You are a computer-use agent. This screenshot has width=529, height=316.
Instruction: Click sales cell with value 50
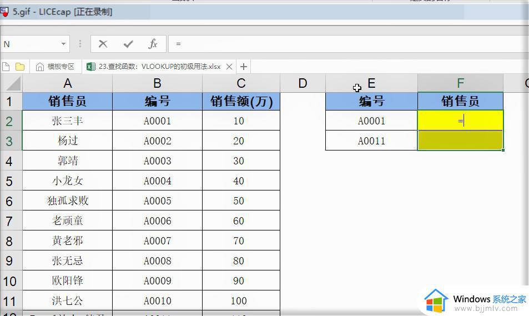coord(241,201)
